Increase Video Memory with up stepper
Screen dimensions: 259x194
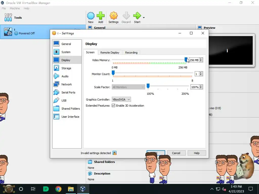coord(201,59)
